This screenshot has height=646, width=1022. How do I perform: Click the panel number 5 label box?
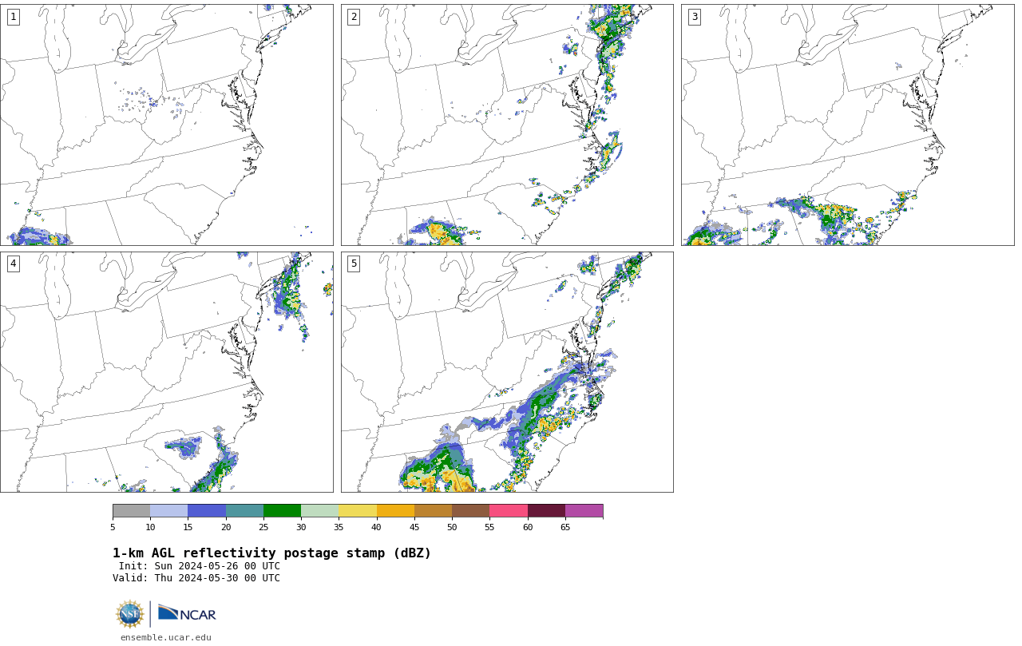coord(353,264)
